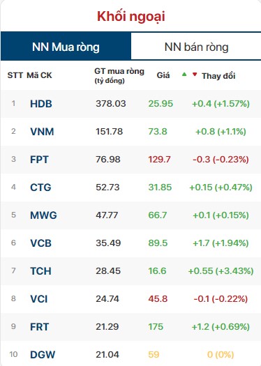Click the Thay đổi column header
This screenshot has height=366, width=261.
[x=218, y=76]
